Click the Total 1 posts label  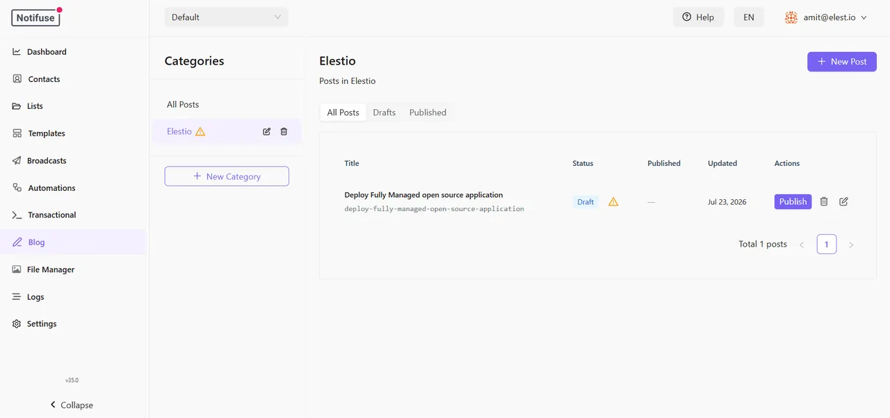click(x=763, y=244)
